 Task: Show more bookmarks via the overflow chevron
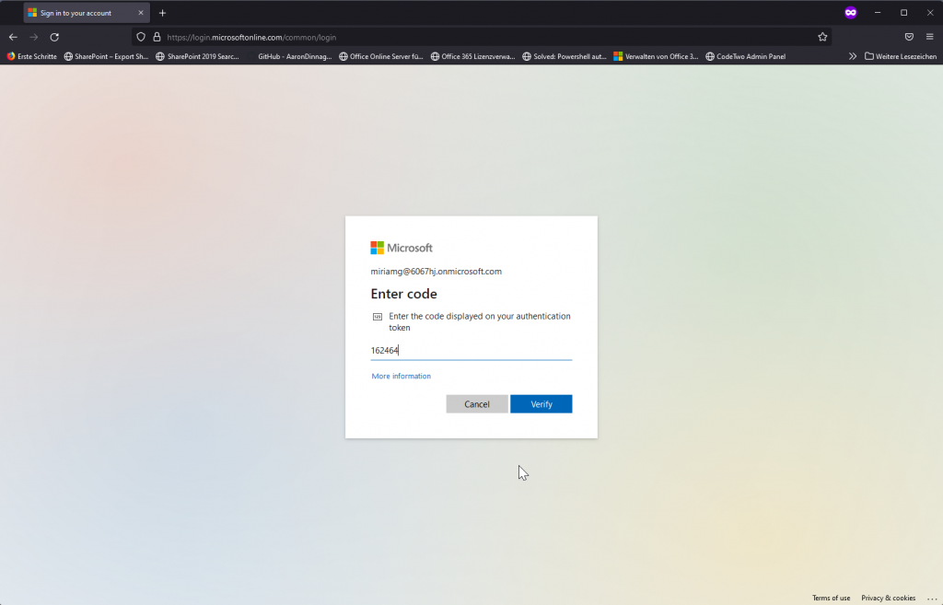[x=853, y=56]
